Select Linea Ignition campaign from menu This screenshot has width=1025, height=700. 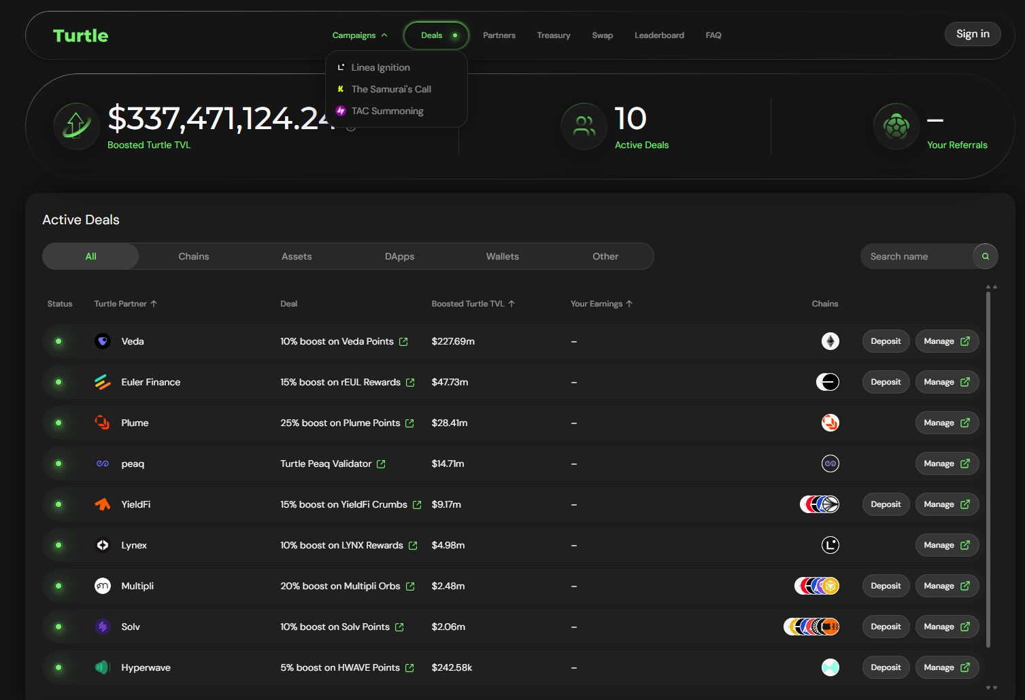pyautogui.click(x=380, y=67)
